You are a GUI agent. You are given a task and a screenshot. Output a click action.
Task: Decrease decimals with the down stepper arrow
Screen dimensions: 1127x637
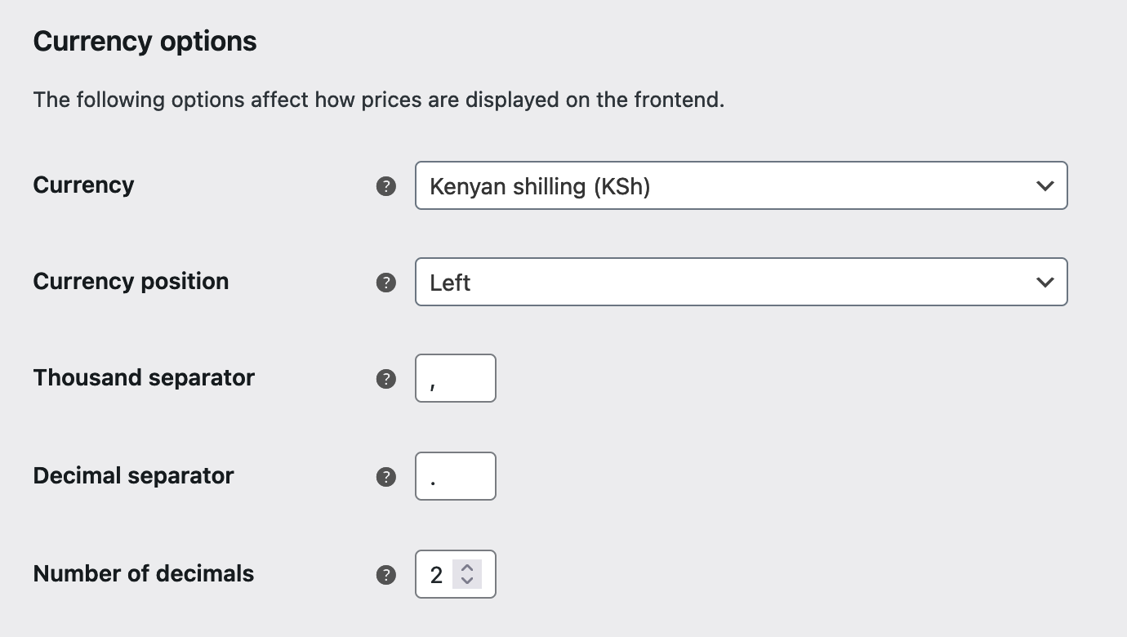(x=466, y=580)
